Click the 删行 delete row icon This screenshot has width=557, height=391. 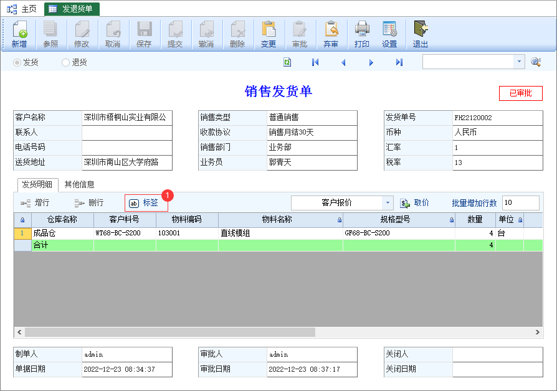pos(80,203)
